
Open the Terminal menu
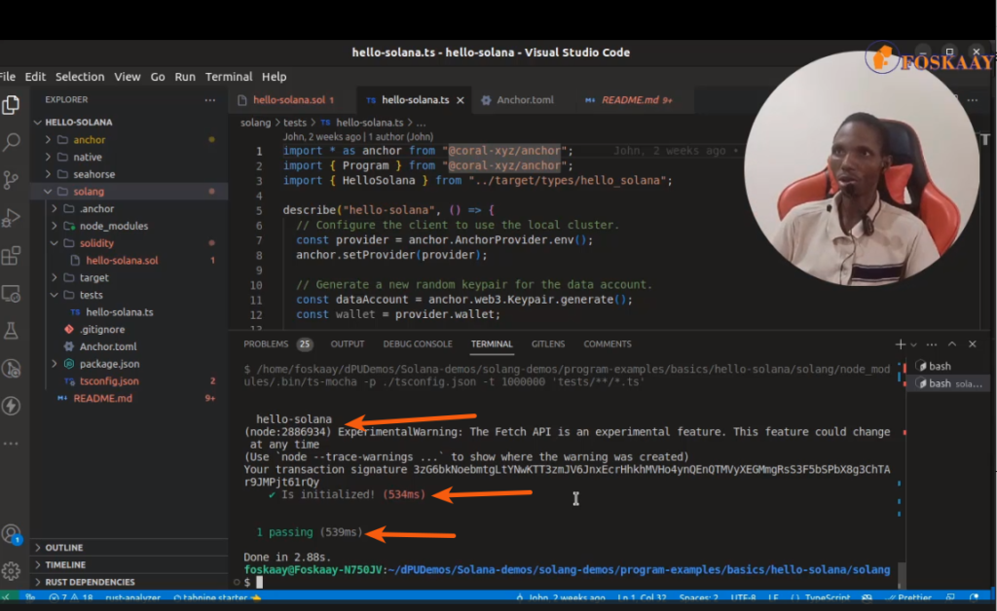pyautogui.click(x=229, y=77)
